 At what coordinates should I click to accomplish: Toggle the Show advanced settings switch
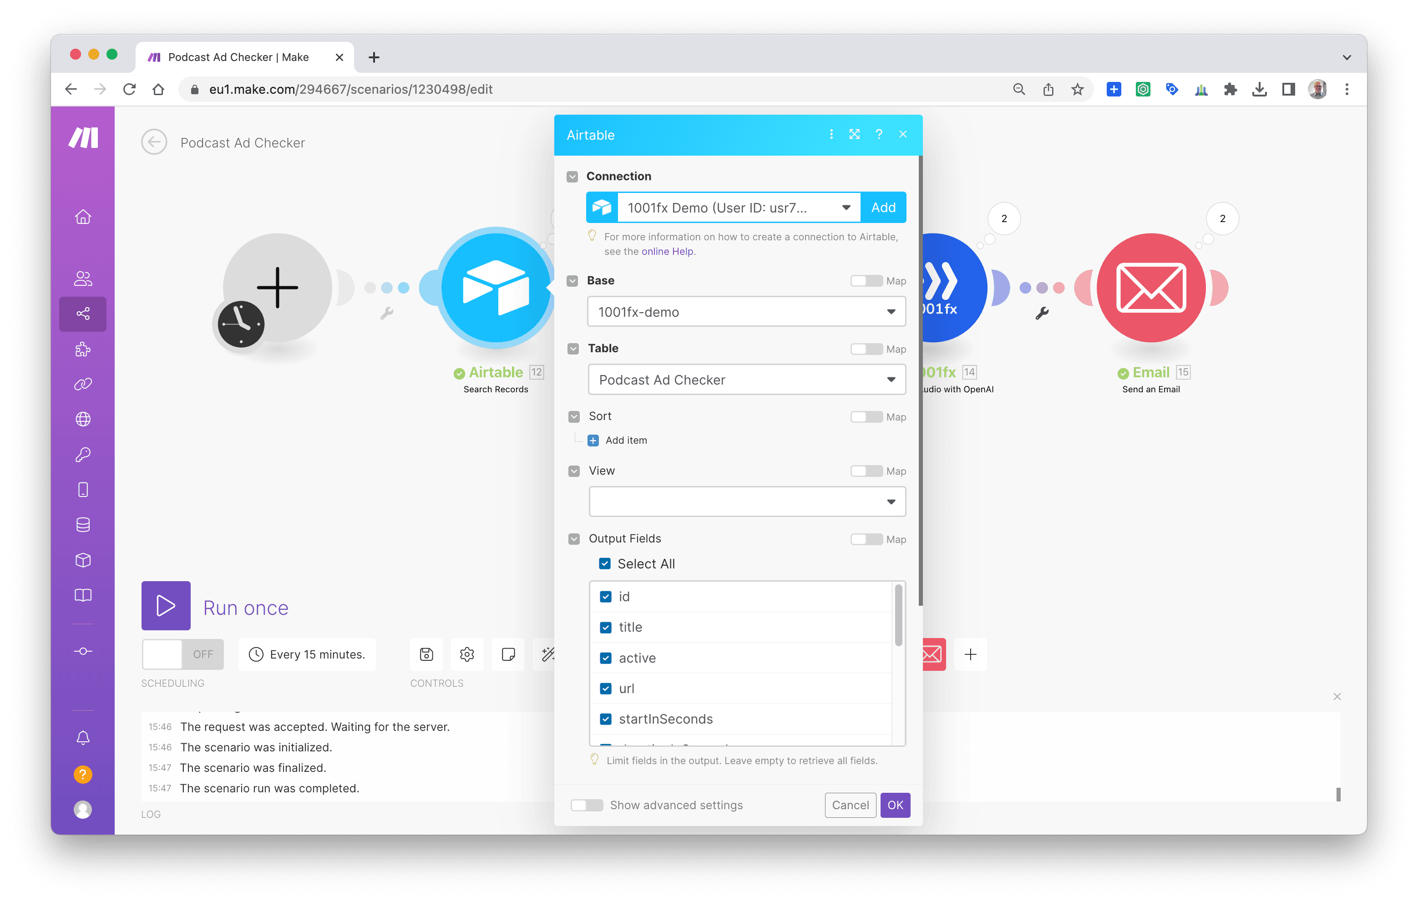pos(587,805)
